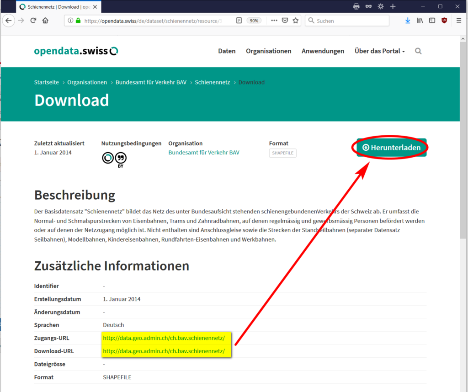
Task: Expand the Über das Portal dropdown
Action: coord(379,51)
